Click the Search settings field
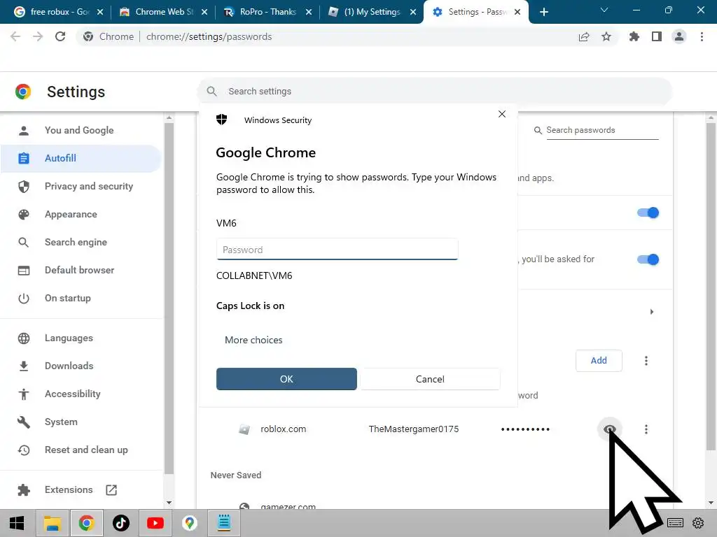This screenshot has width=717, height=537. coord(434,92)
